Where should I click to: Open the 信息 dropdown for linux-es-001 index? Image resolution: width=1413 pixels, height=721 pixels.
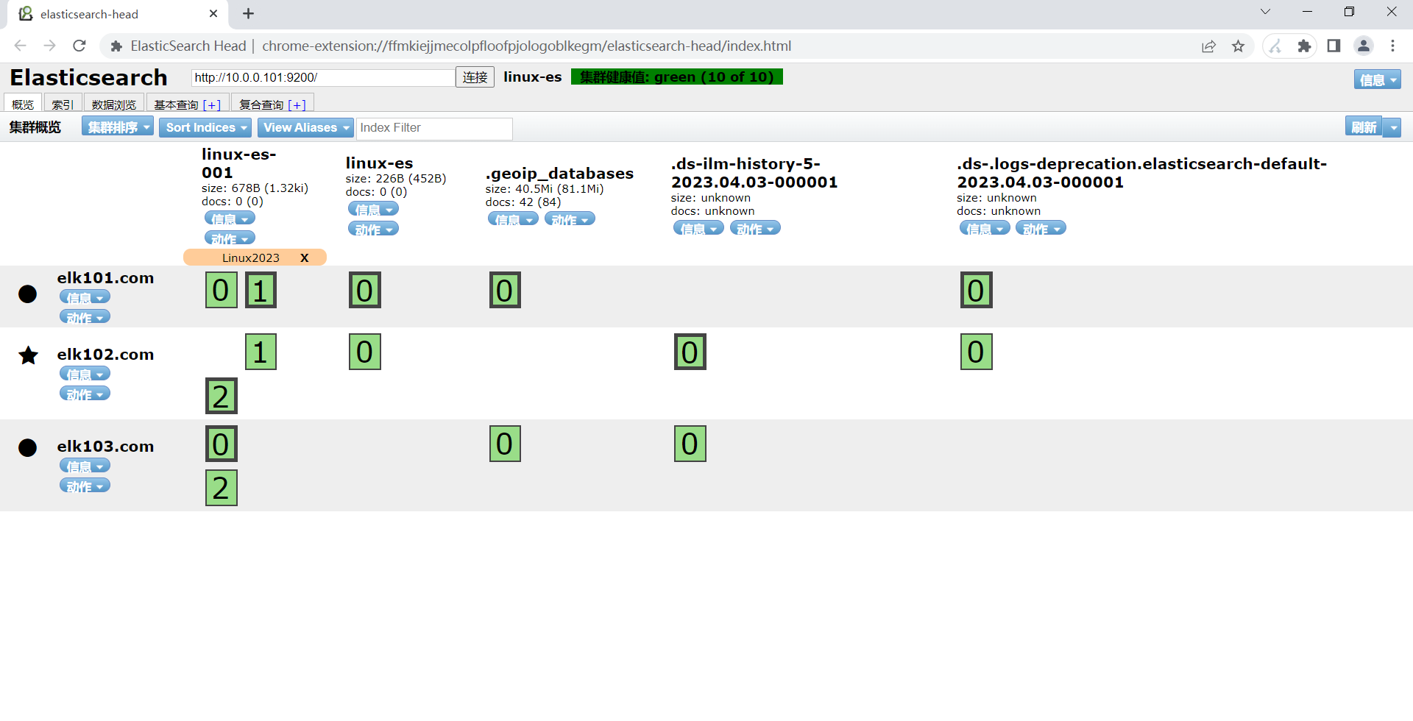[x=230, y=219]
